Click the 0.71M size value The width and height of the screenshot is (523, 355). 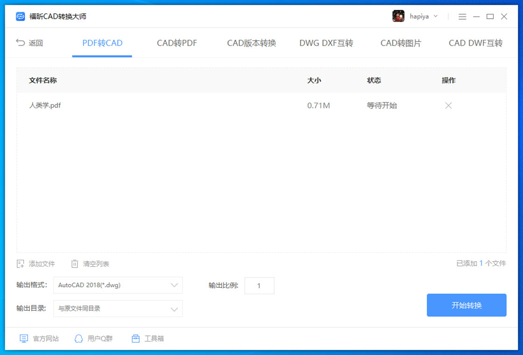(x=318, y=106)
